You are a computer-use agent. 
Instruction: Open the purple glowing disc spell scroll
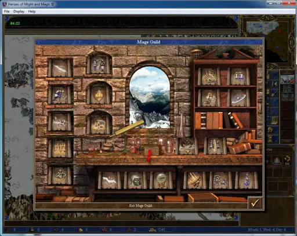click(x=239, y=98)
